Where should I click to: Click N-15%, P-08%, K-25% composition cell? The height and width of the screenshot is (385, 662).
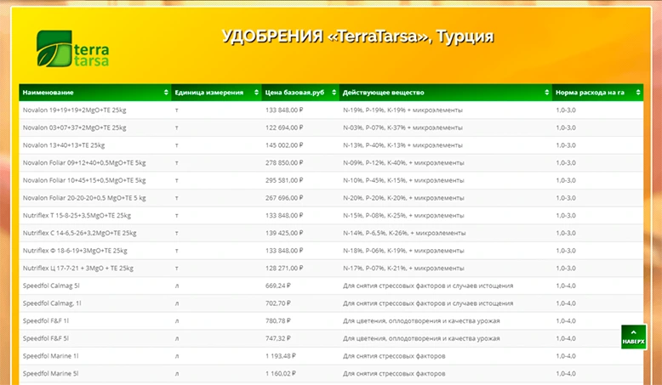coord(403,216)
